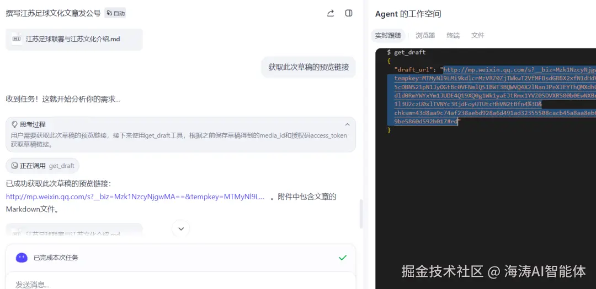The image size is (596, 289).
Task: Click the user message 获取此次草稿的预览链接
Action: pyautogui.click(x=308, y=67)
